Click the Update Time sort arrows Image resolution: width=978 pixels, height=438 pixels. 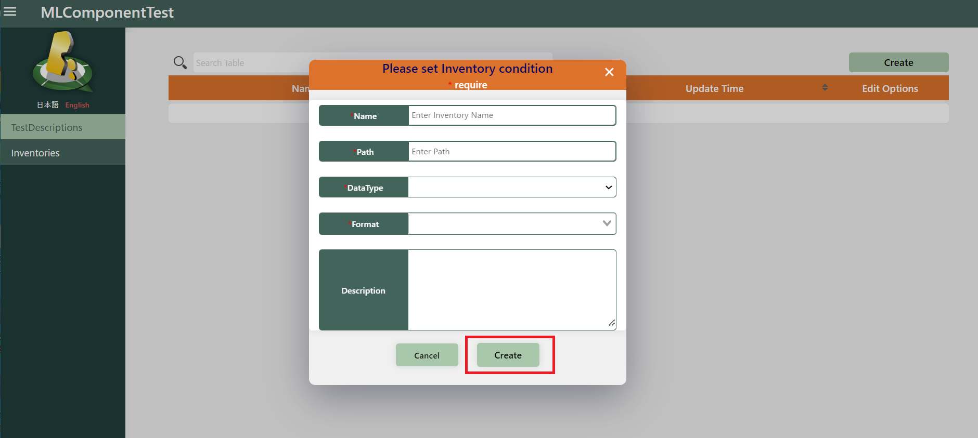(825, 88)
